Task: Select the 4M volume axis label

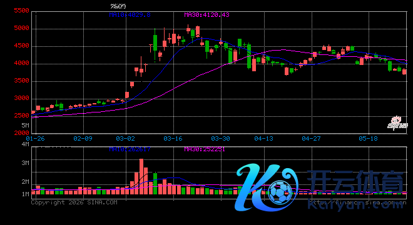Action: click(25, 144)
